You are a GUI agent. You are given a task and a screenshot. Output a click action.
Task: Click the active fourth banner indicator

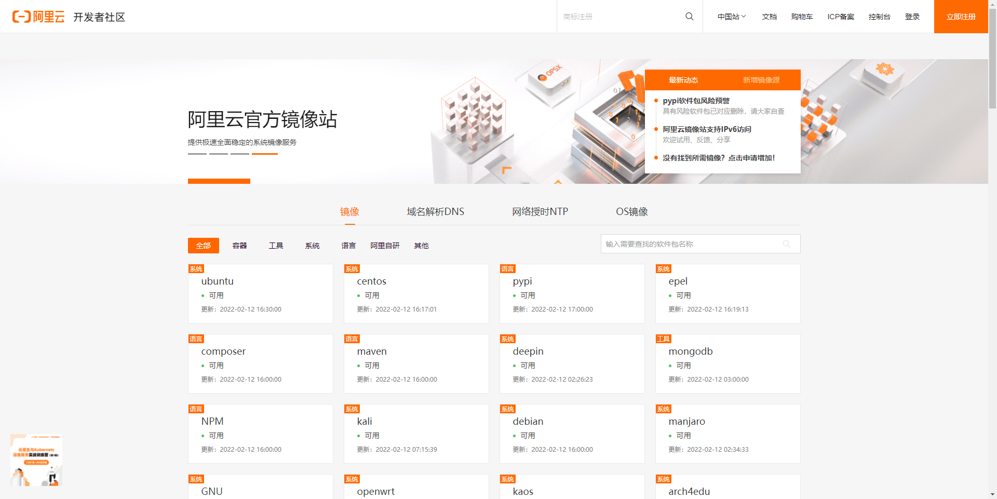click(265, 154)
